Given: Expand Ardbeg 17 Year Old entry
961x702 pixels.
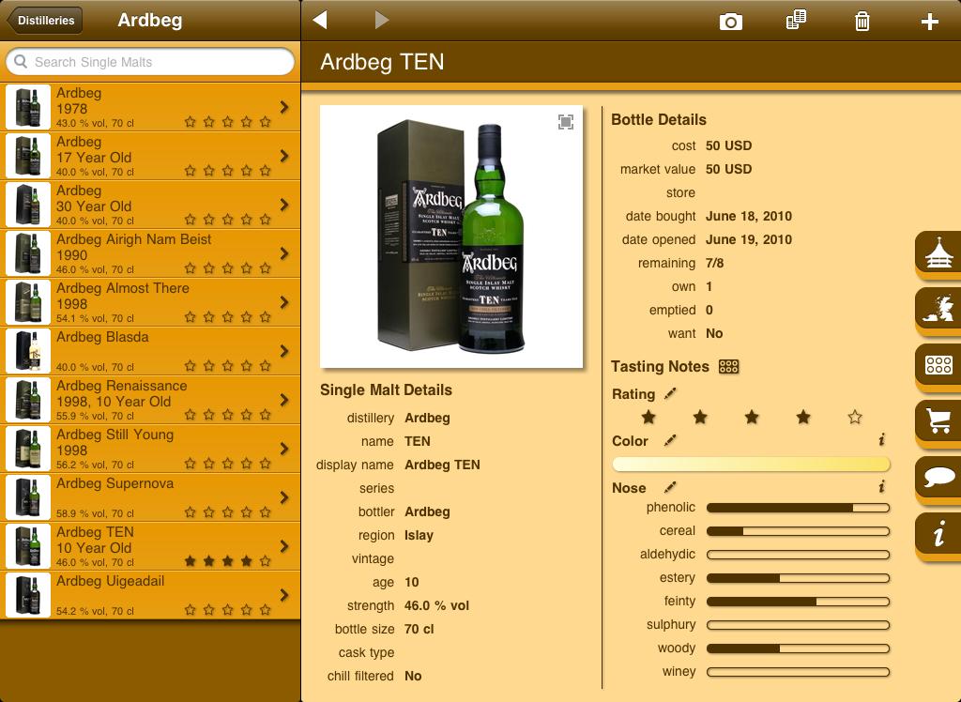Looking at the screenshot, I should click(x=283, y=156).
